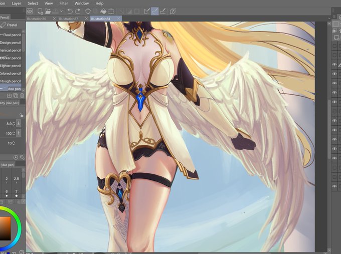Select the Real pencil sub tool

click(x=11, y=35)
